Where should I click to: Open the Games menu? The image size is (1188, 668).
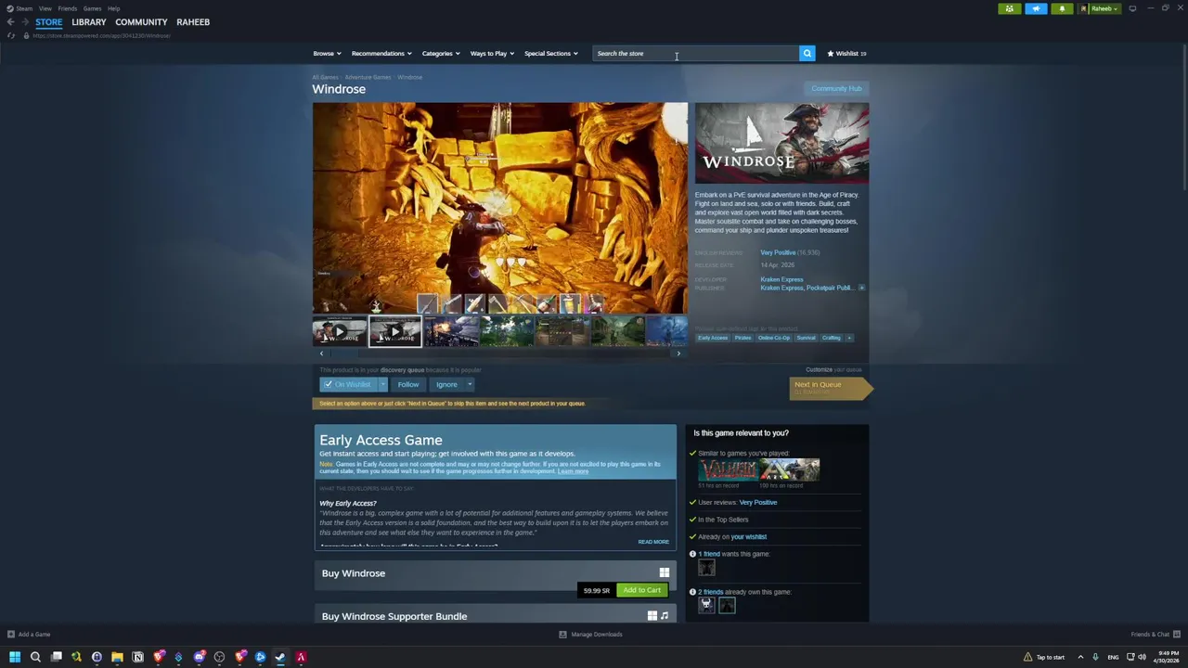[x=92, y=8]
